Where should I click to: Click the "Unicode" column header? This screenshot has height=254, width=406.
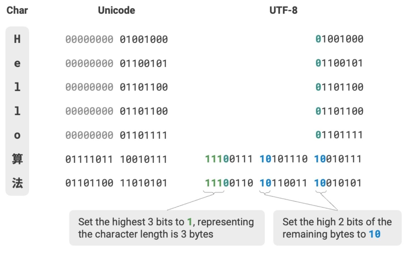pyautogui.click(x=116, y=10)
